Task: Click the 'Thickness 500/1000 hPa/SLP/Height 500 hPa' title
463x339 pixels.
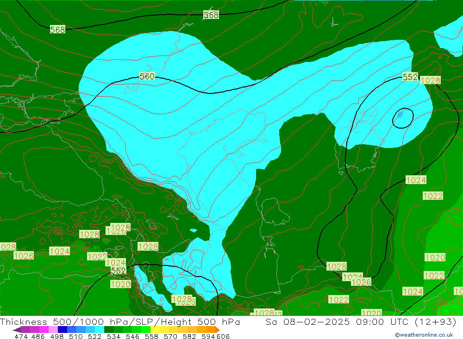Action: [x=120, y=321]
